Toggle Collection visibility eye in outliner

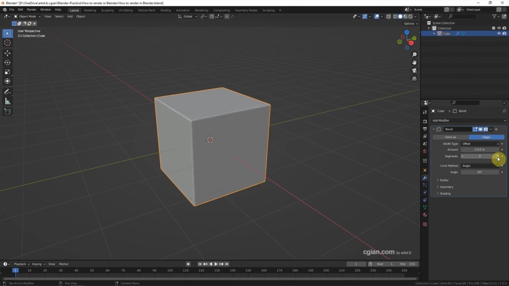click(498, 28)
